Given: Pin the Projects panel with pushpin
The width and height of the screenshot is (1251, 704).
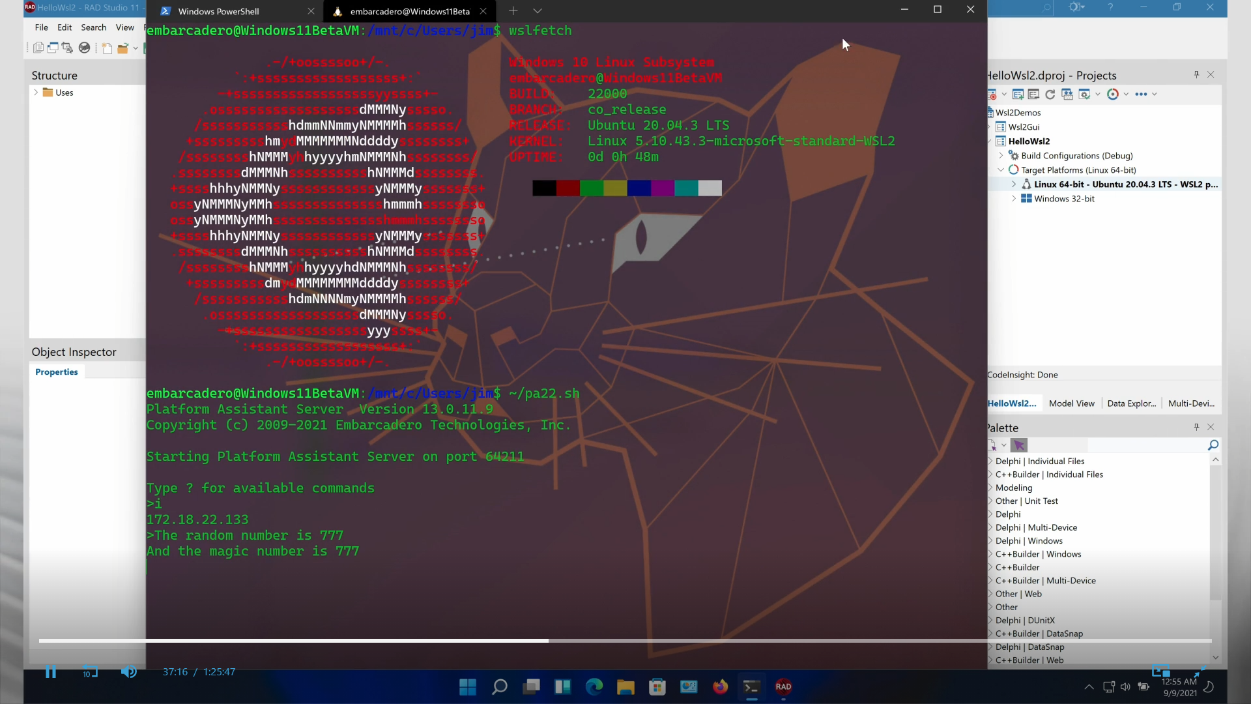Looking at the screenshot, I should 1196,75.
